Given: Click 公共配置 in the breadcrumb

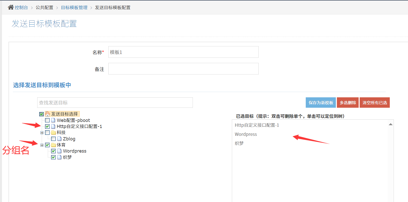Looking at the screenshot, I should [45, 8].
